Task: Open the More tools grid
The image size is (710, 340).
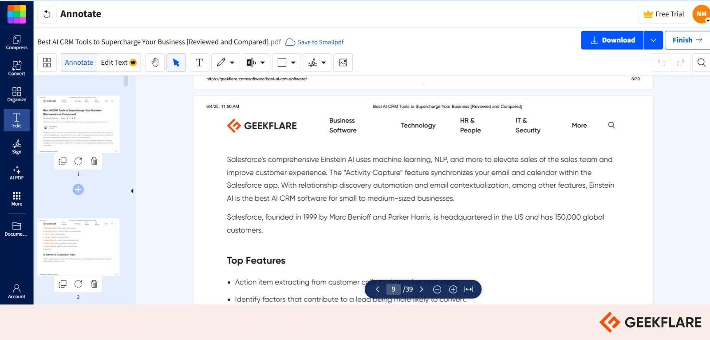Action: pyautogui.click(x=16, y=199)
